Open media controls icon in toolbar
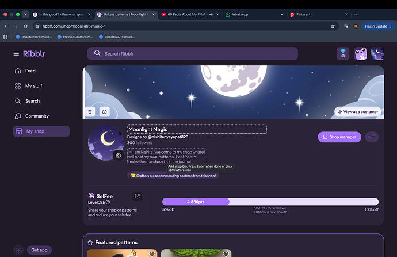The width and height of the screenshot is (397, 257). click(346, 26)
